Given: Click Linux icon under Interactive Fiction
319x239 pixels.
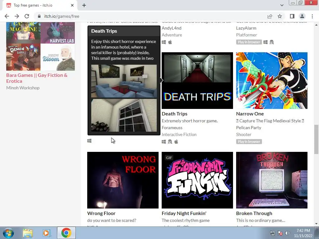Looking at the screenshot, I should coord(170,142).
